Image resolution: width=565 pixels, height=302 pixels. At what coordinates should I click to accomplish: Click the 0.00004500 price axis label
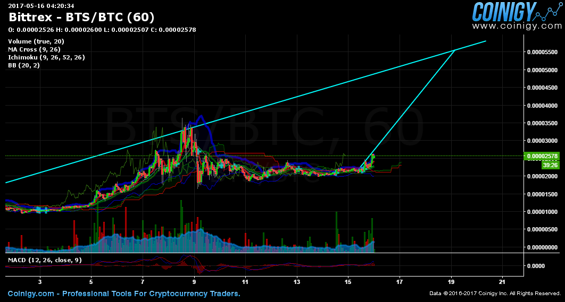click(543, 88)
